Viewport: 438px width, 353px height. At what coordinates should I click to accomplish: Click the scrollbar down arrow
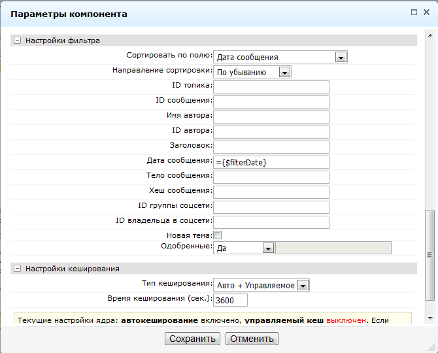430,318
